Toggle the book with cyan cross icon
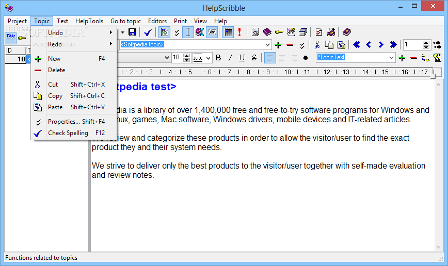448x266 pixels. [200, 32]
